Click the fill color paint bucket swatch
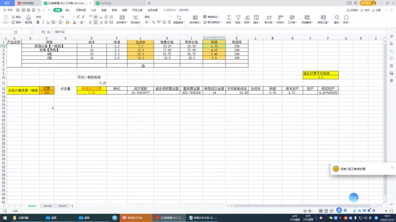Image resolution: width=396 pixels, height=222 pixels. pos(68,22)
